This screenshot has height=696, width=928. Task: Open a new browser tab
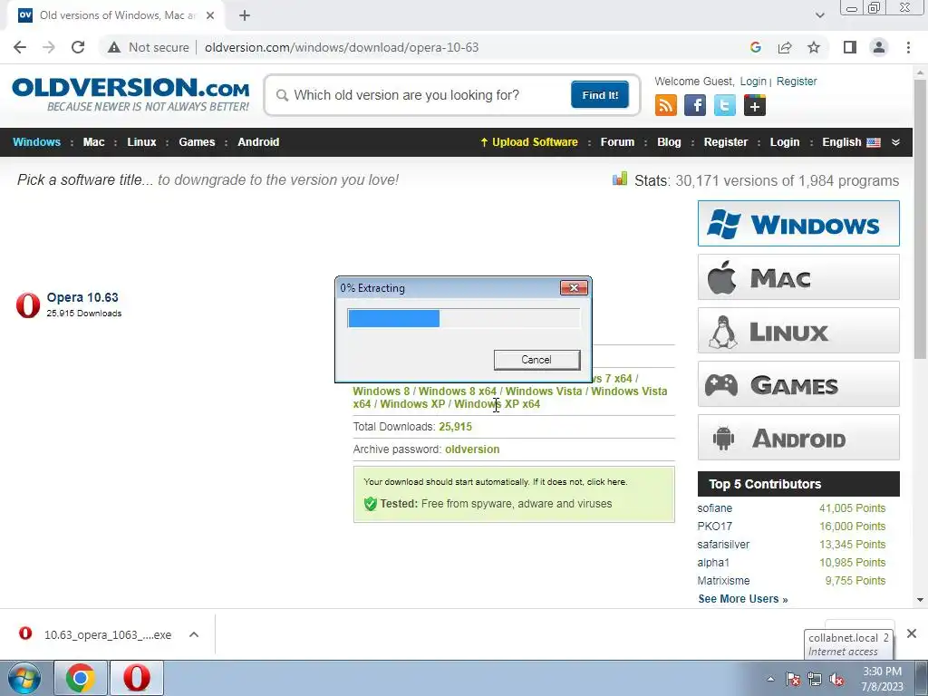(245, 15)
